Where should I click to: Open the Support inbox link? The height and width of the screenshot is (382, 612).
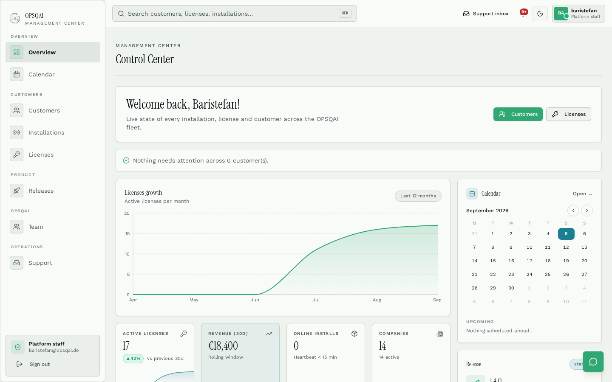click(x=486, y=14)
